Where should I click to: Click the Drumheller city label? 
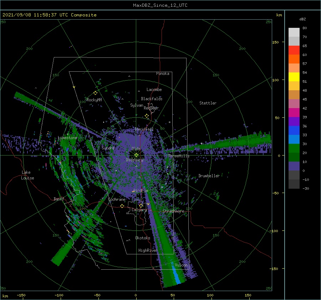tap(209, 176)
